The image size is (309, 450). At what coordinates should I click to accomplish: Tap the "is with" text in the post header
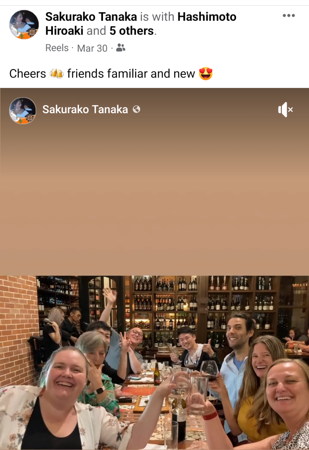point(157,16)
